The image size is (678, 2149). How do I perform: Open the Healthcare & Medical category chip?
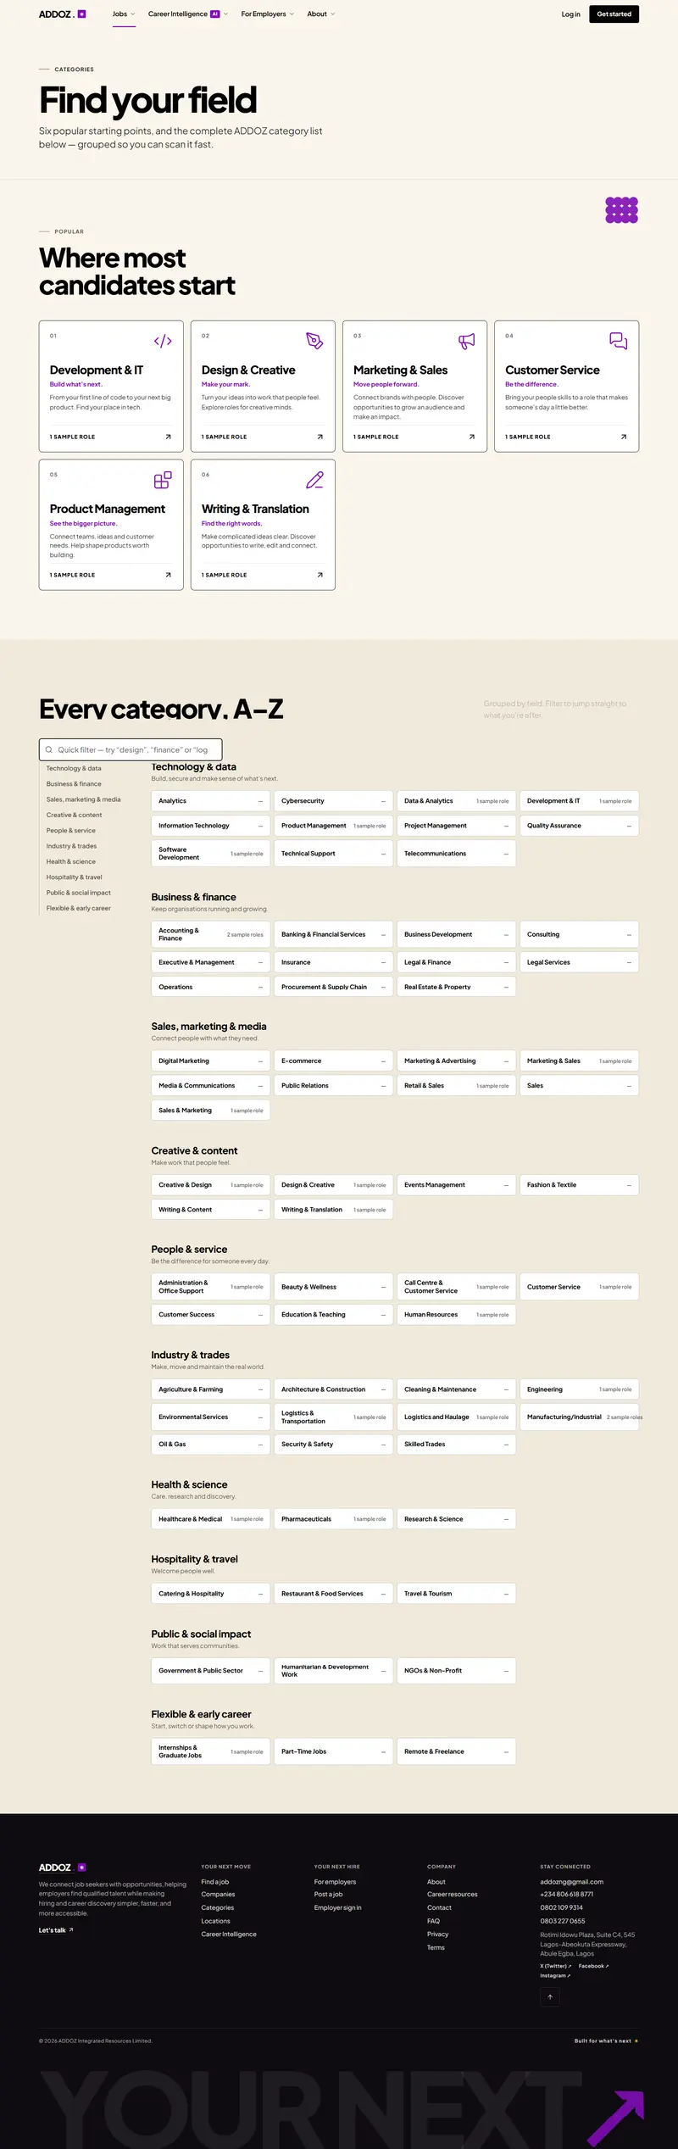pyautogui.click(x=211, y=1519)
